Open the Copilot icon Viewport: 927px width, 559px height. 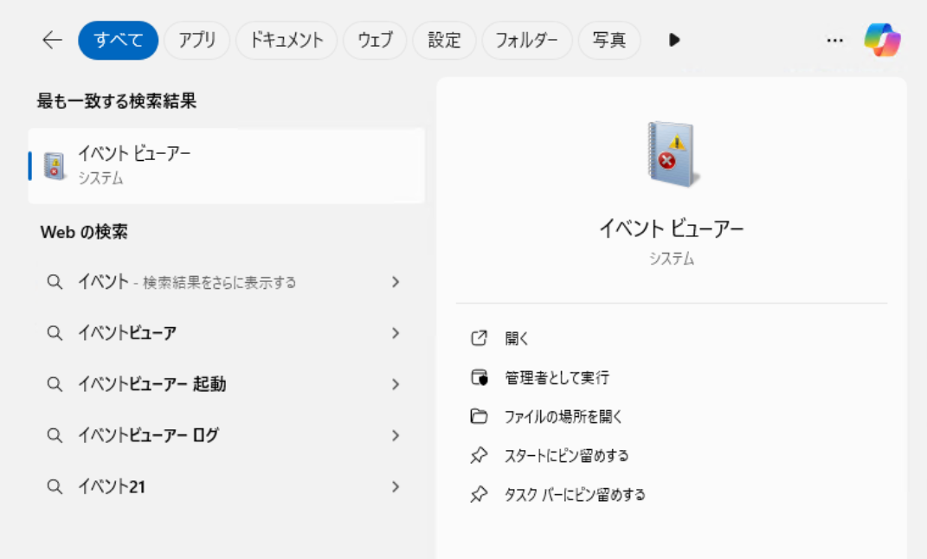click(x=882, y=41)
